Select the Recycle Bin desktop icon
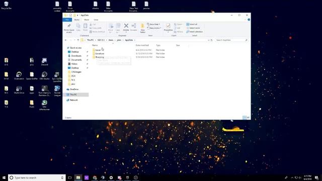The height and width of the screenshot is (181, 322). [x=6, y=6]
